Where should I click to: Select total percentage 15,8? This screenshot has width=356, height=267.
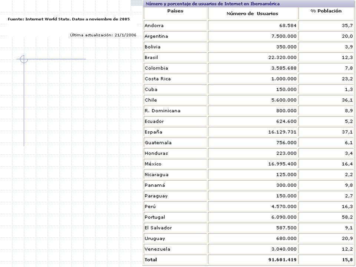tap(347, 260)
